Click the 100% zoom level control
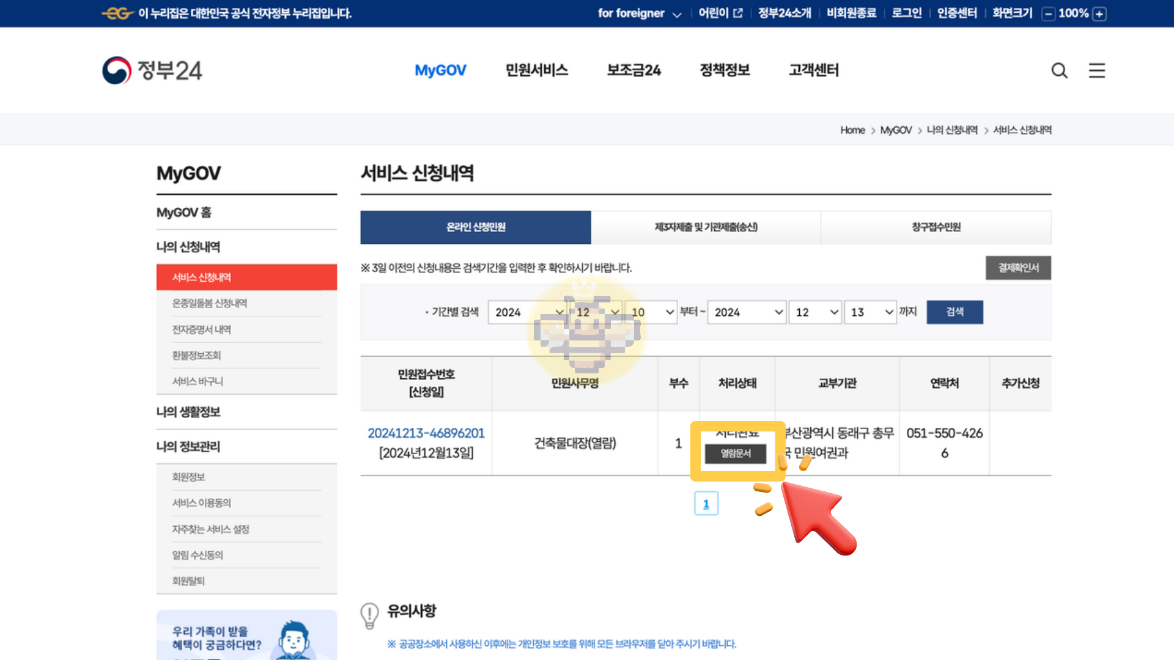Viewport: 1174px width, 660px height. [1074, 13]
